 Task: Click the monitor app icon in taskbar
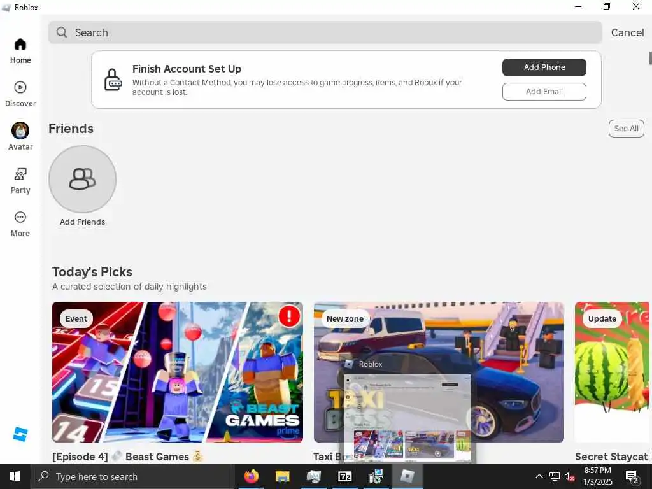coord(313,476)
